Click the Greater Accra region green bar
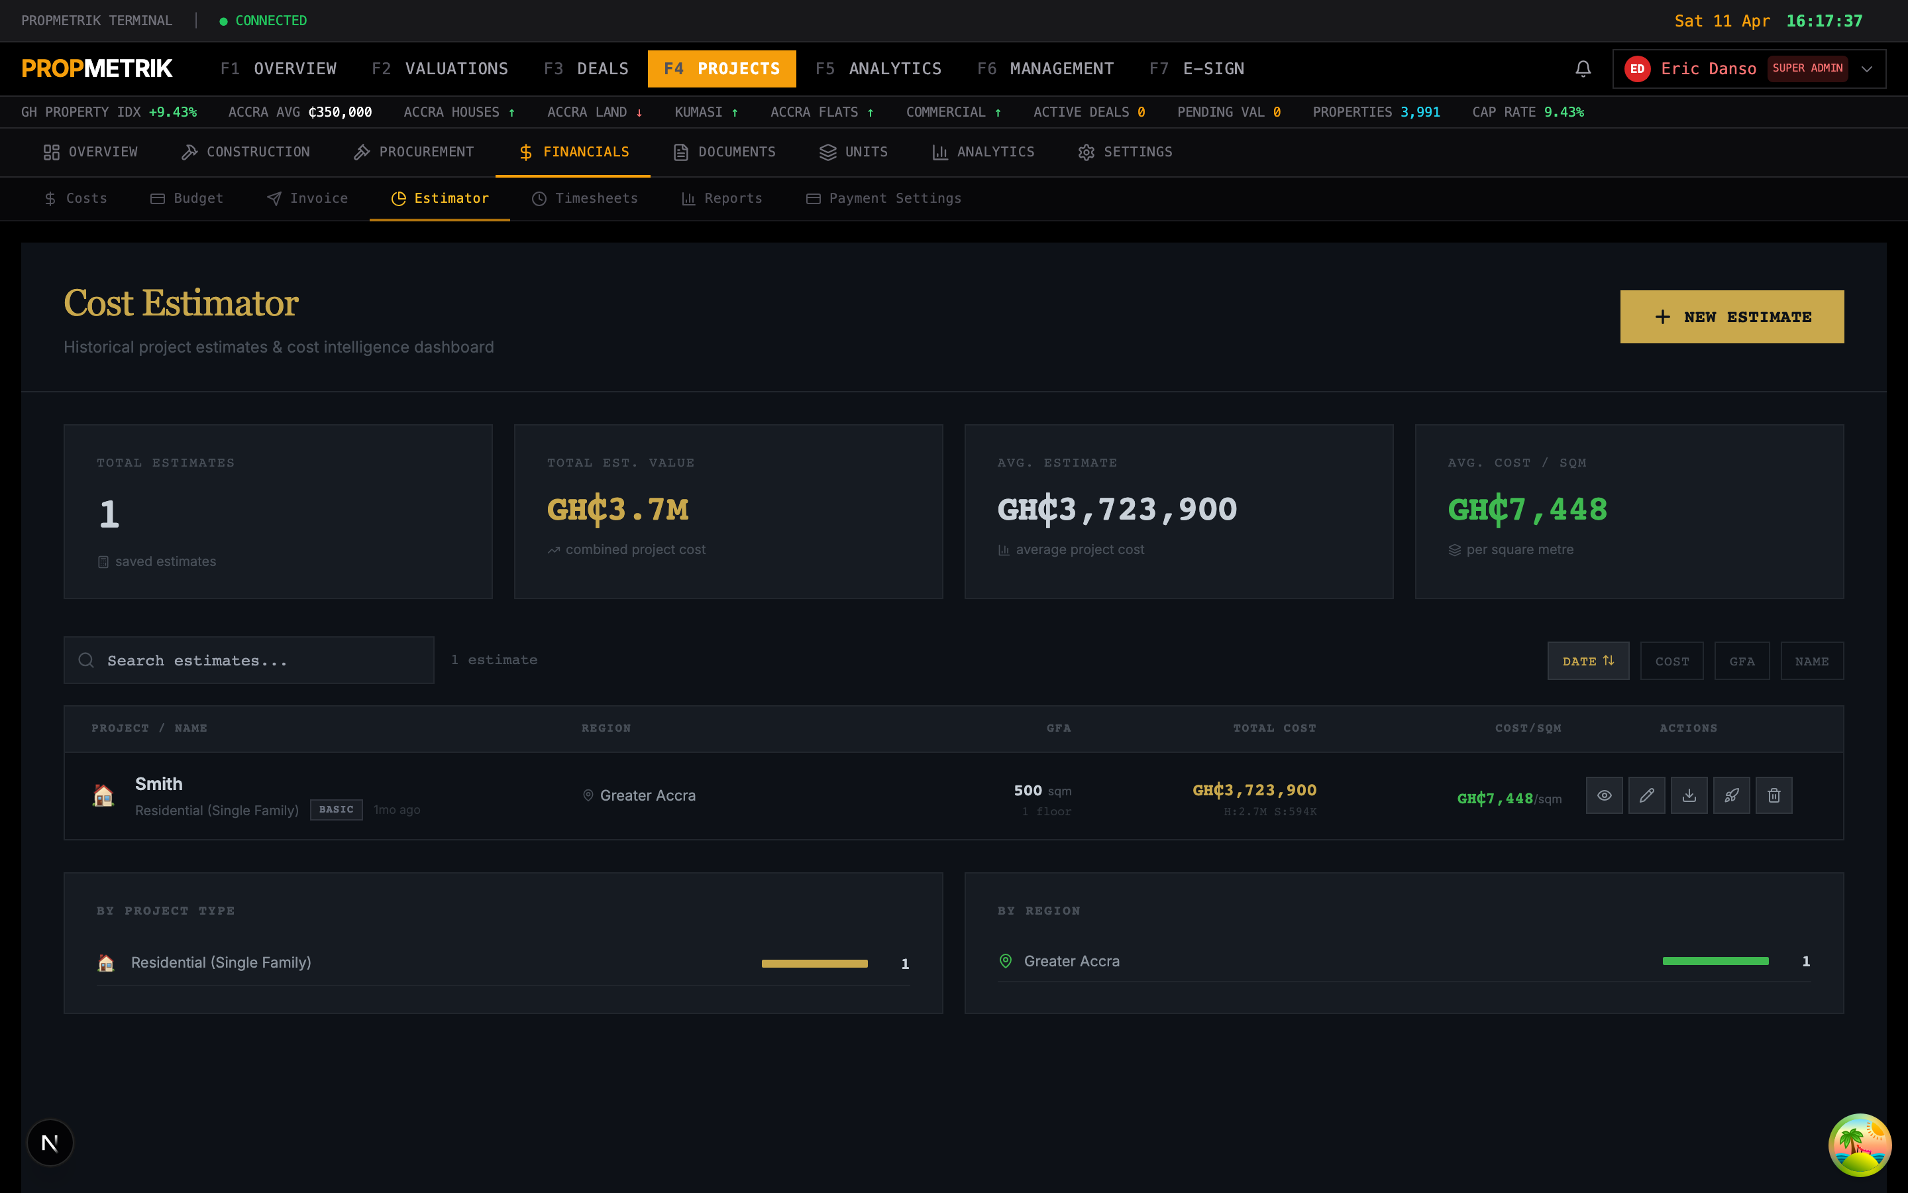Viewport: 1908px width, 1193px height. tap(1716, 961)
